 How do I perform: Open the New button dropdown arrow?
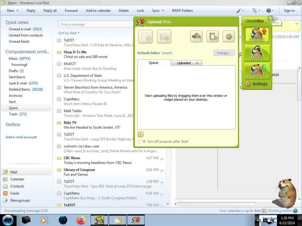(x=17, y=11)
